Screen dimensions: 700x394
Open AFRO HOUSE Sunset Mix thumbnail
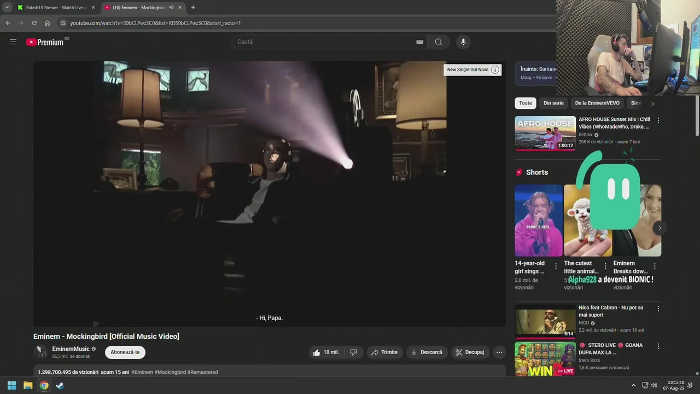click(545, 133)
